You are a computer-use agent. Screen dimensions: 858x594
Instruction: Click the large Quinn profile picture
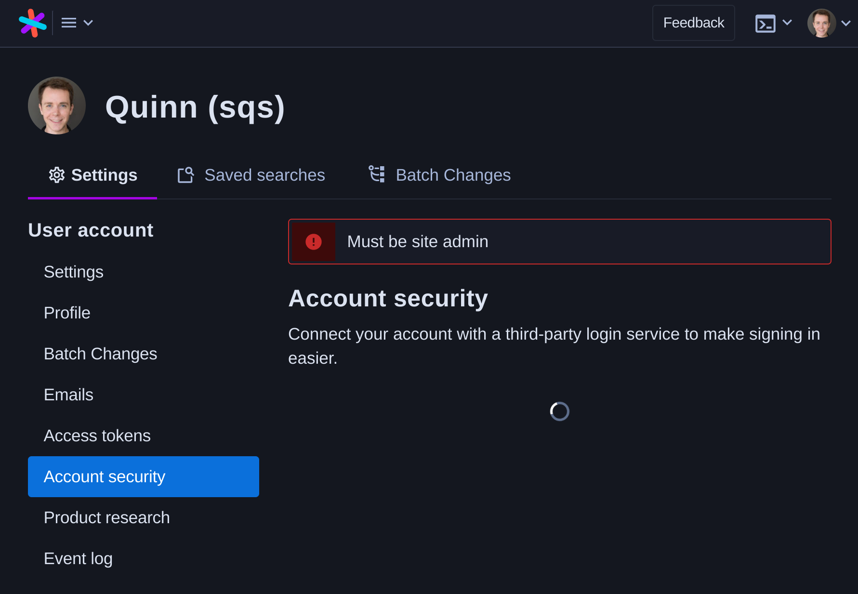pos(57,106)
